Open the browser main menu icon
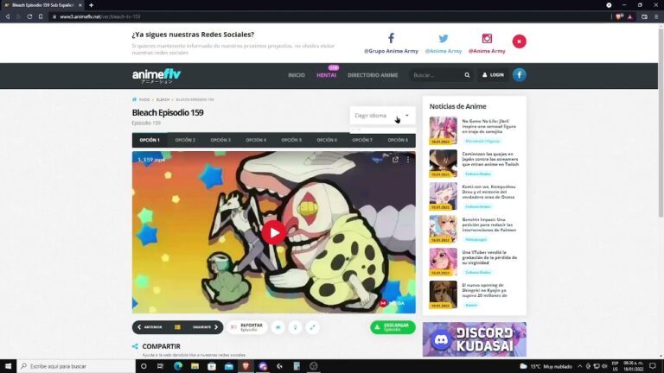664x373 pixels. point(656,17)
